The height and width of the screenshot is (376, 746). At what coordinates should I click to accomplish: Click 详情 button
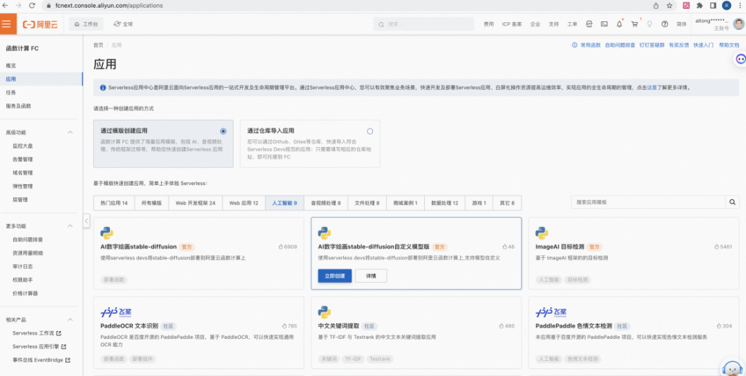click(x=371, y=276)
